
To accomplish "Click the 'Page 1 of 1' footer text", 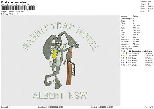I will (x=149, y=107).
